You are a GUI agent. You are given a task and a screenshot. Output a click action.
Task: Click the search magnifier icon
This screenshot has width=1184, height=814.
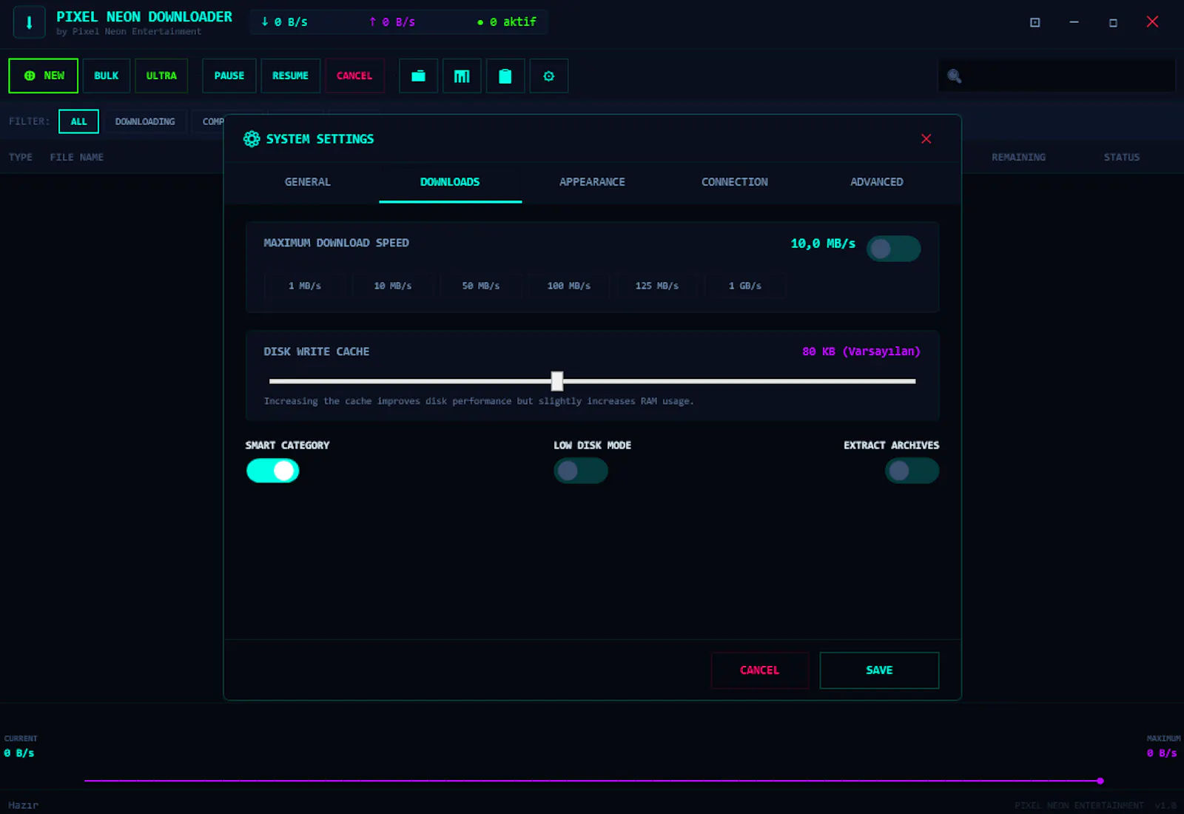tap(955, 76)
